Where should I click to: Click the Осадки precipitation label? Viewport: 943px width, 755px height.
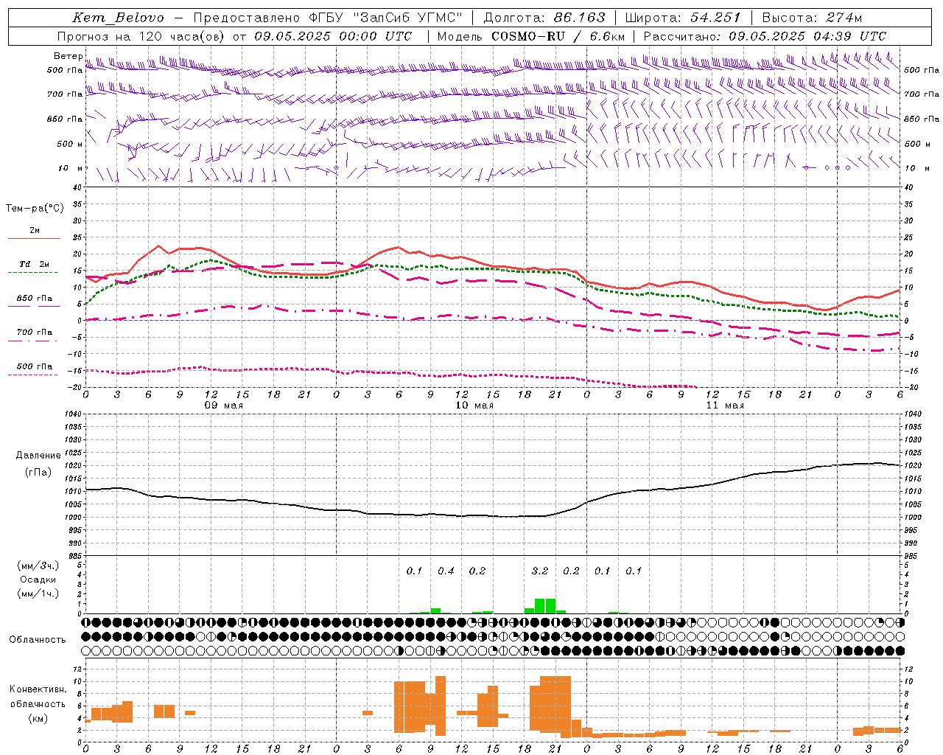(38, 580)
